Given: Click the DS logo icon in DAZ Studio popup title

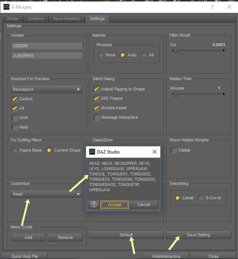Looking at the screenshot, I should 92,152.
